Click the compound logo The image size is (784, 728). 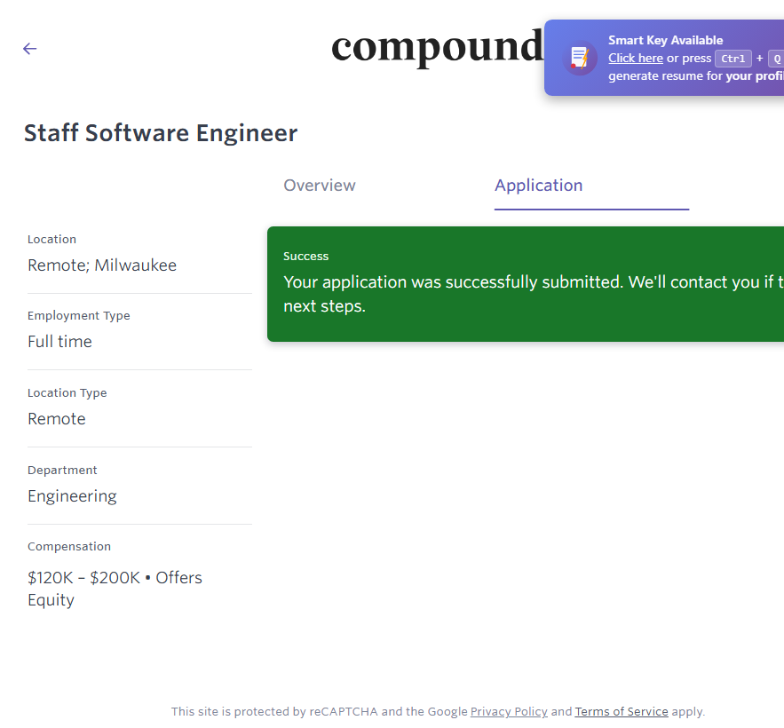tap(436, 45)
